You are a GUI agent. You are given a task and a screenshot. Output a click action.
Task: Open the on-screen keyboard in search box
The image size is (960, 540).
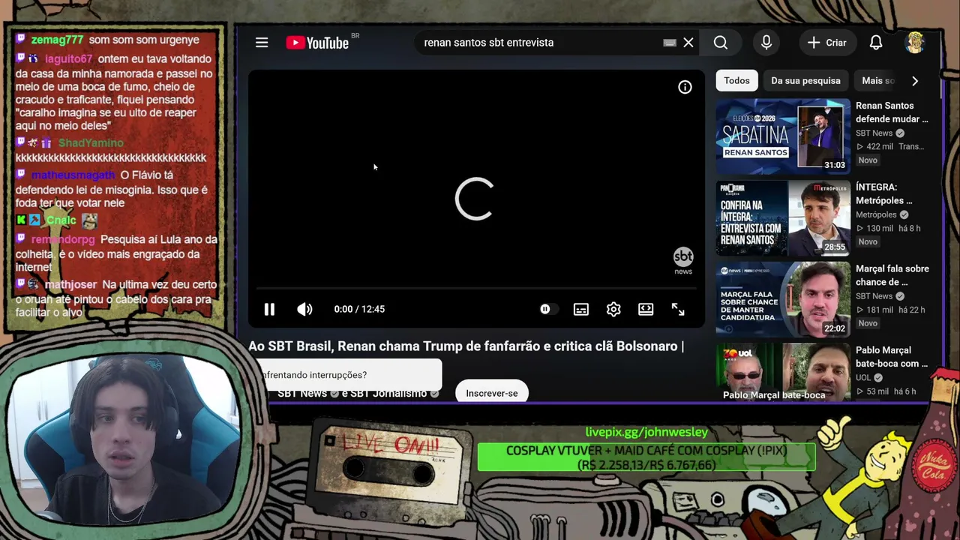(x=670, y=43)
